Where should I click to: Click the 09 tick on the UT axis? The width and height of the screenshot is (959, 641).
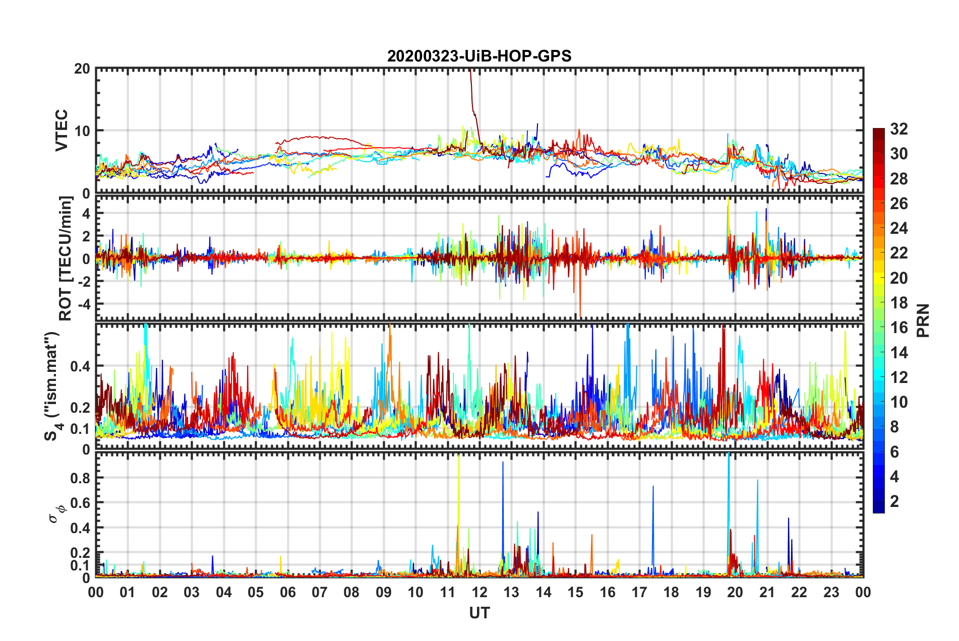coord(384,592)
